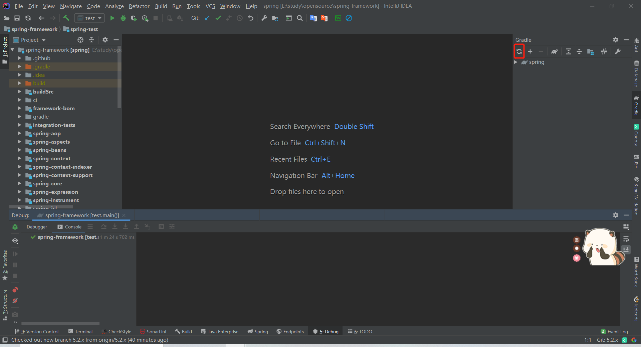The width and height of the screenshot is (641, 347).
Task: Click horizontal scrollbar in debug tree panel
Action: [x=60, y=324]
